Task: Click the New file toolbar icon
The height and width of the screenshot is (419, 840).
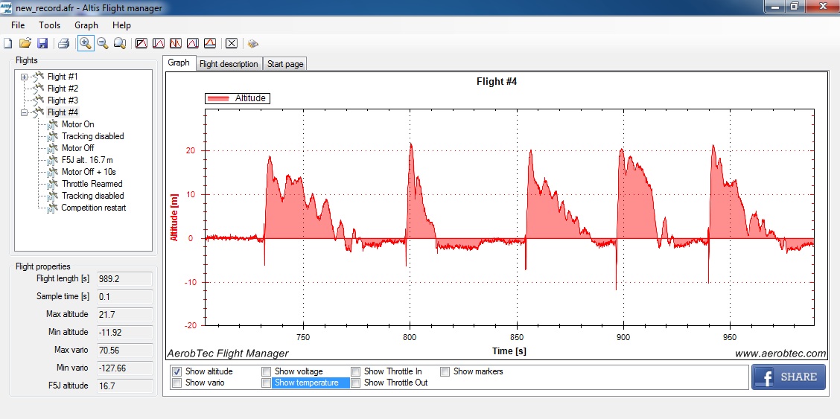Action: tap(8, 43)
